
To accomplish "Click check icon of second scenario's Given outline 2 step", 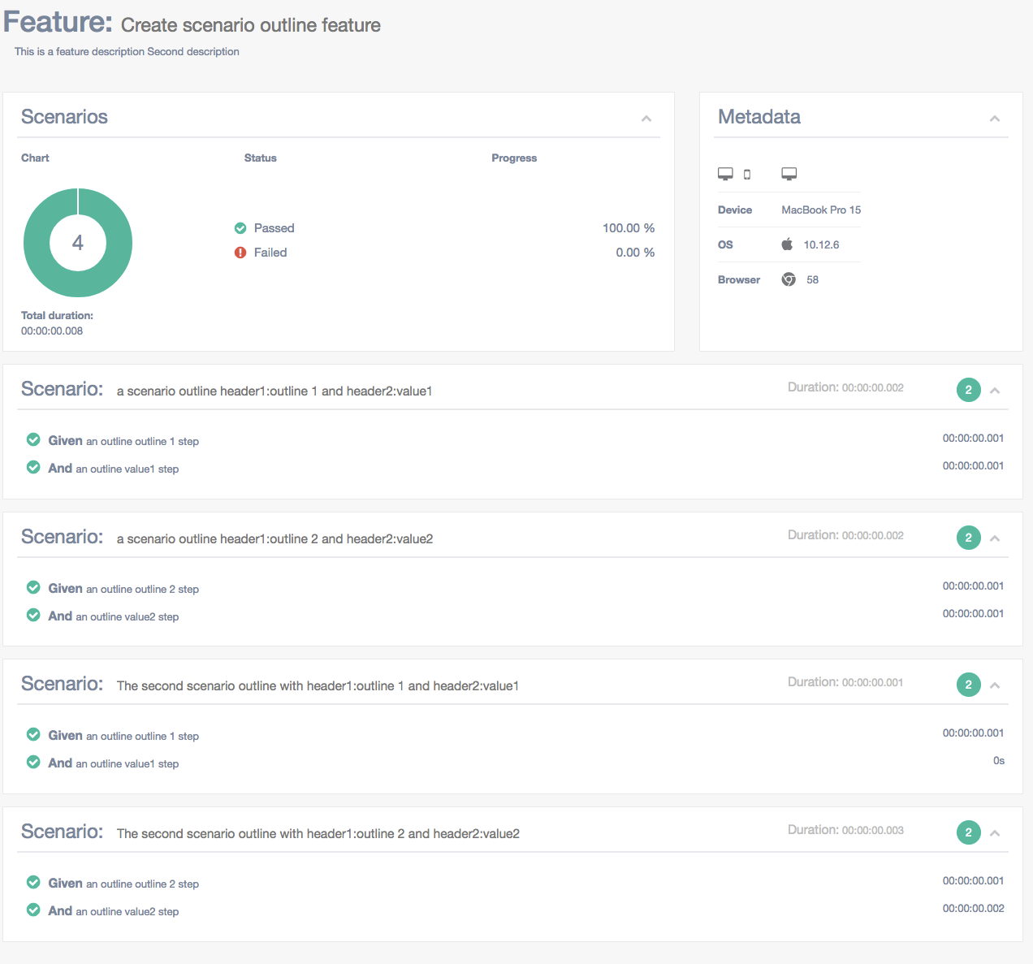I will (33, 587).
